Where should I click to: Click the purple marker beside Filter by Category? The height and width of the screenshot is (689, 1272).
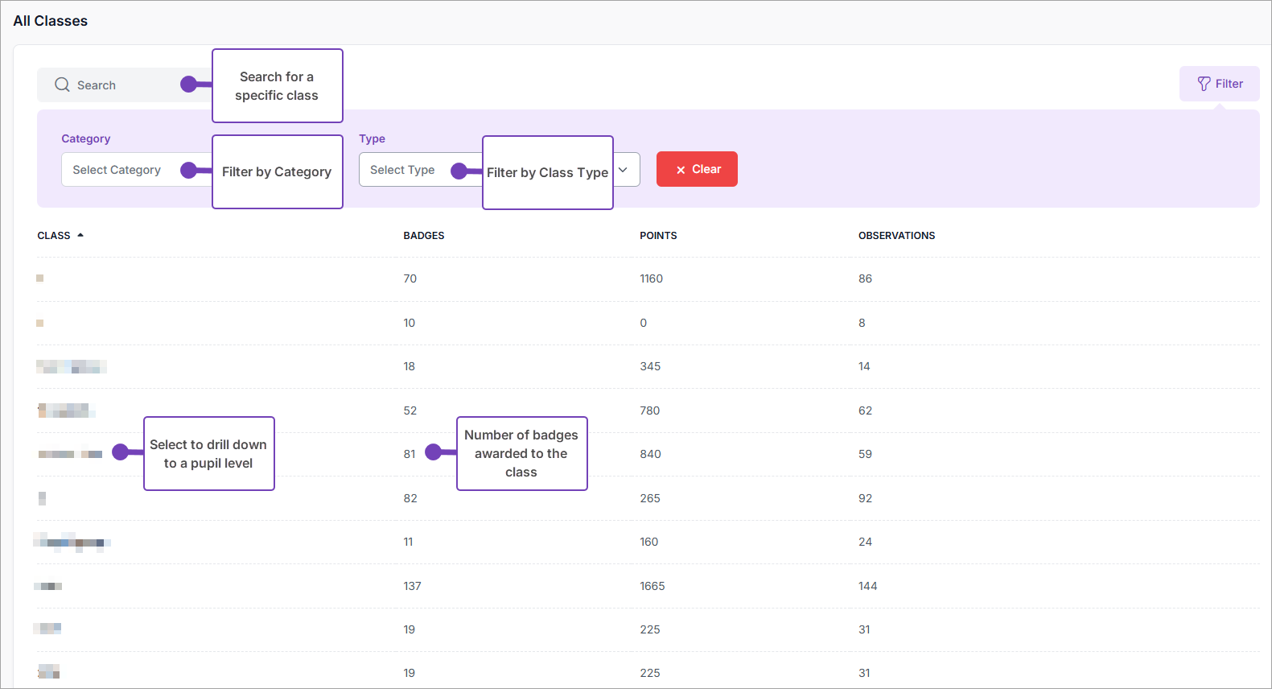point(189,170)
